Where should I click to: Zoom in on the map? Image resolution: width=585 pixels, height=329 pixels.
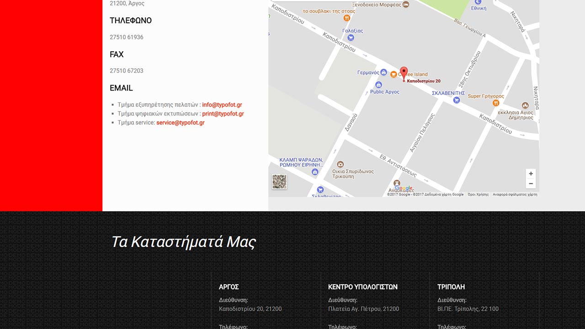pos(531,174)
